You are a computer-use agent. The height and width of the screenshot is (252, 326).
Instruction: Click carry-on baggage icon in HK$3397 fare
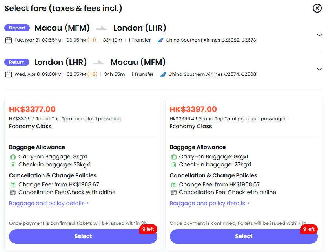pyautogui.click(x=174, y=157)
